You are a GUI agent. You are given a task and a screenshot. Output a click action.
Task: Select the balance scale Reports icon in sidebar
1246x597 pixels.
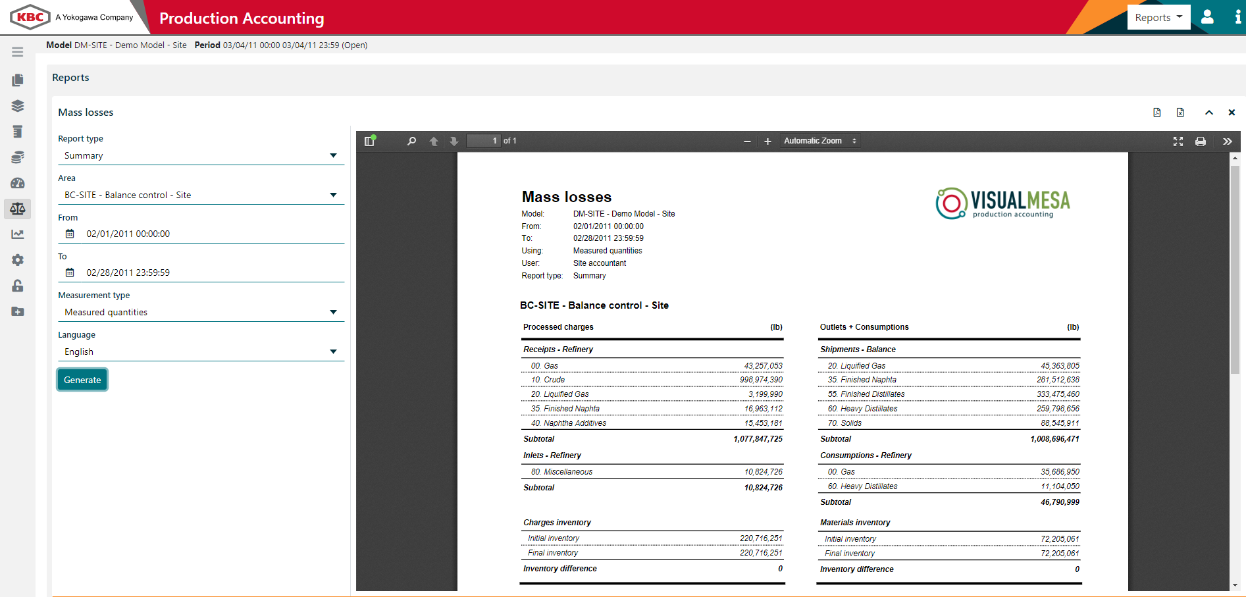coord(17,209)
